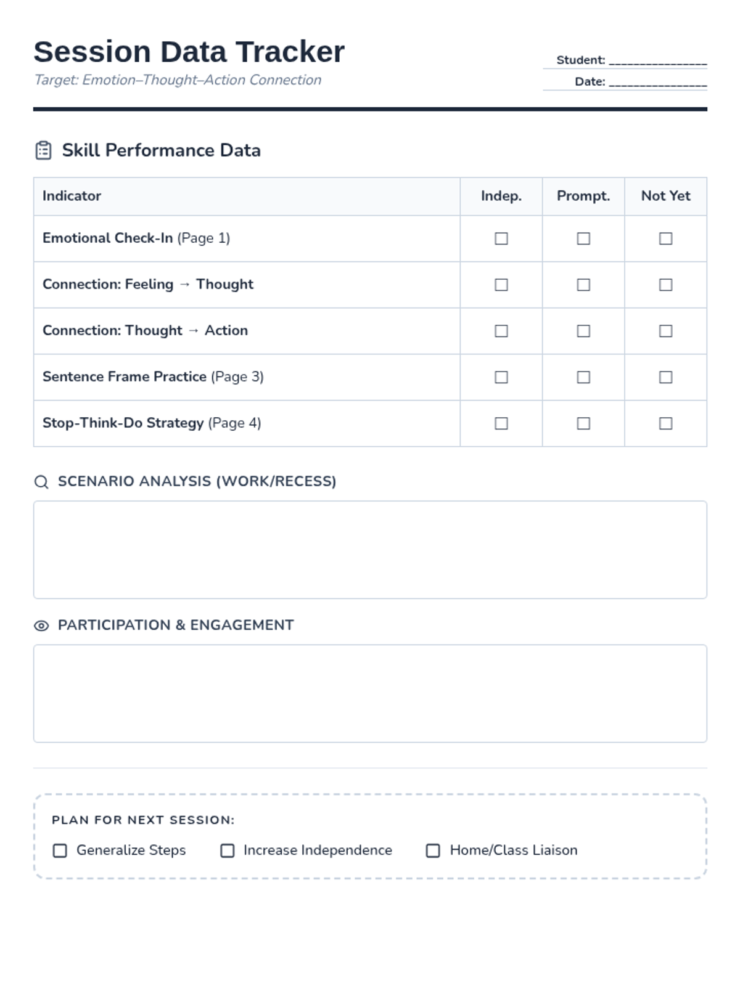
Task: Click the magnifier icon beside Scenario Analysis
Action: point(41,482)
